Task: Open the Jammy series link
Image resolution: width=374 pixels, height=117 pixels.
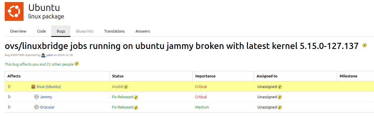Action: [46, 97]
